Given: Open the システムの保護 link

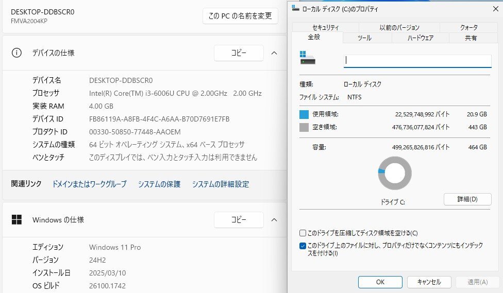Looking at the screenshot, I should pos(159,184).
